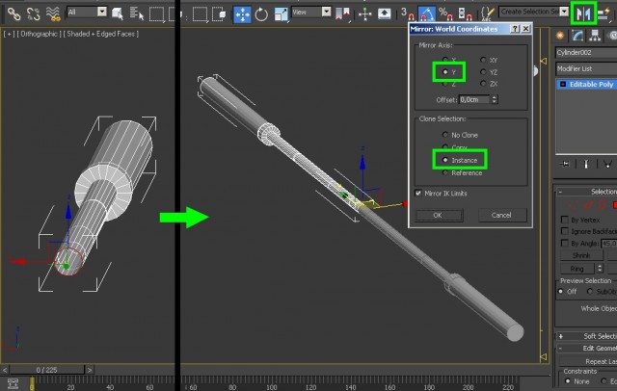This screenshot has height=391, width=617.
Task: Activate Select and Rotate tool
Action: click(x=261, y=14)
